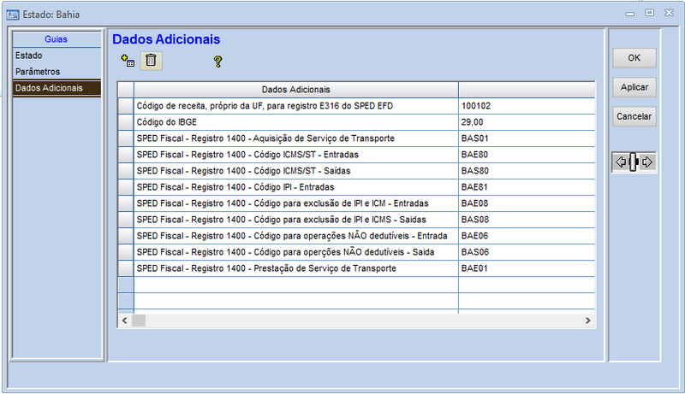Viewport: 685px width, 394px height.
Task: Click the Dados Adicionais column header
Action: 295,90
